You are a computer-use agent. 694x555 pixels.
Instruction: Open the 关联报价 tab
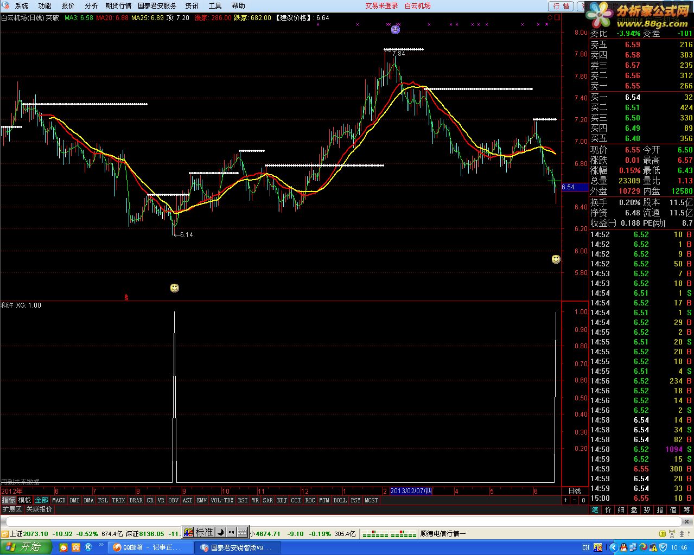[x=40, y=509]
